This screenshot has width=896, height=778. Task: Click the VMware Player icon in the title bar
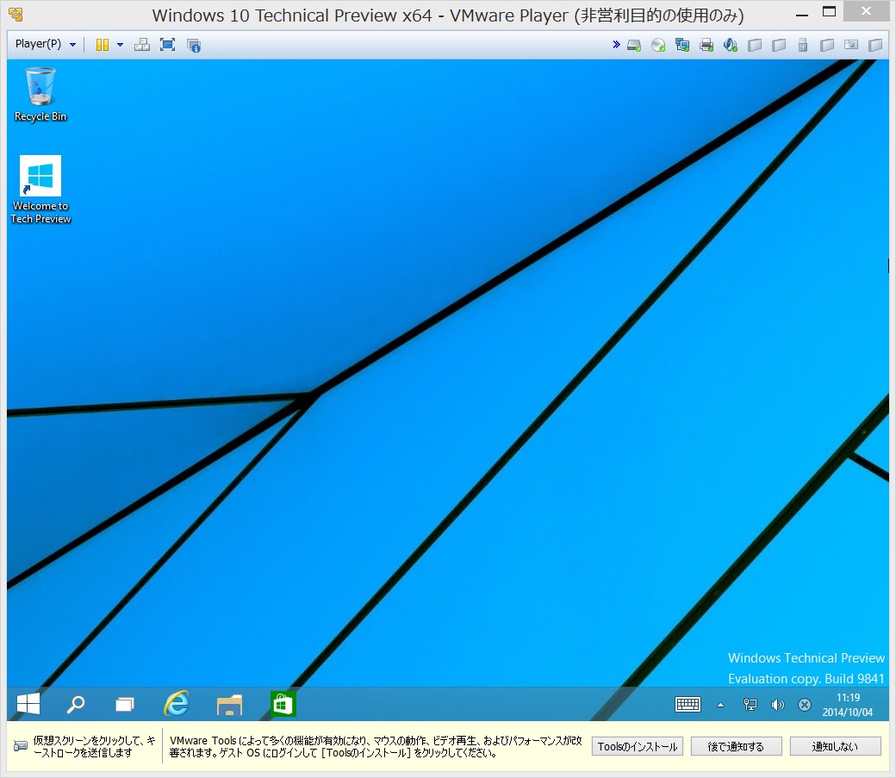(x=16, y=14)
